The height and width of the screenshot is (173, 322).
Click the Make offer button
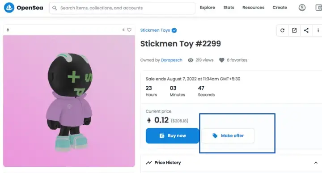point(228,135)
